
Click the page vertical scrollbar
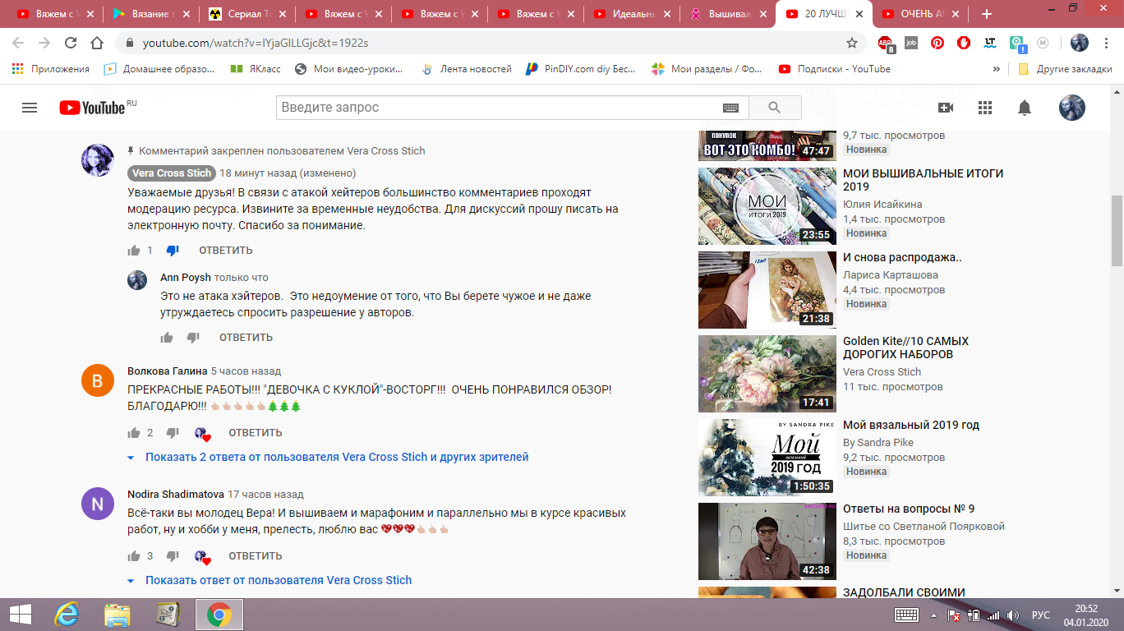pos(1117,230)
